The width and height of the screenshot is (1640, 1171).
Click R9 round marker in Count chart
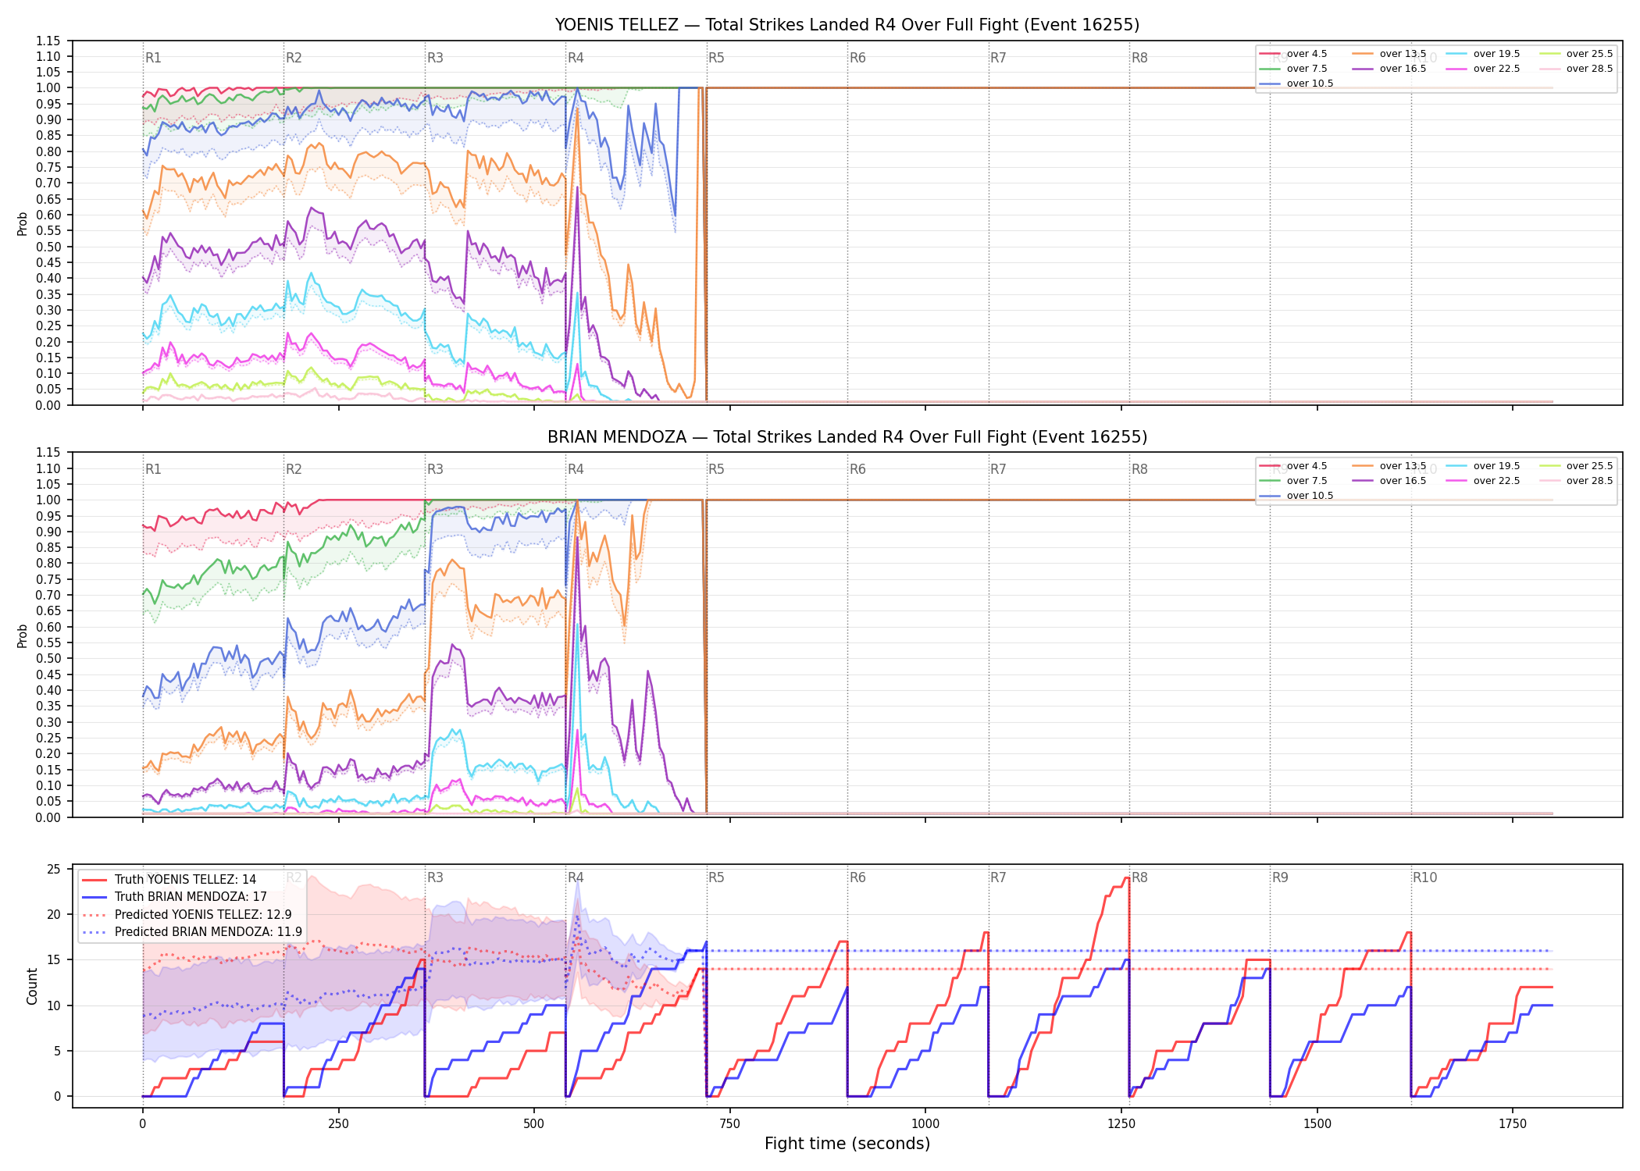click(x=1280, y=877)
